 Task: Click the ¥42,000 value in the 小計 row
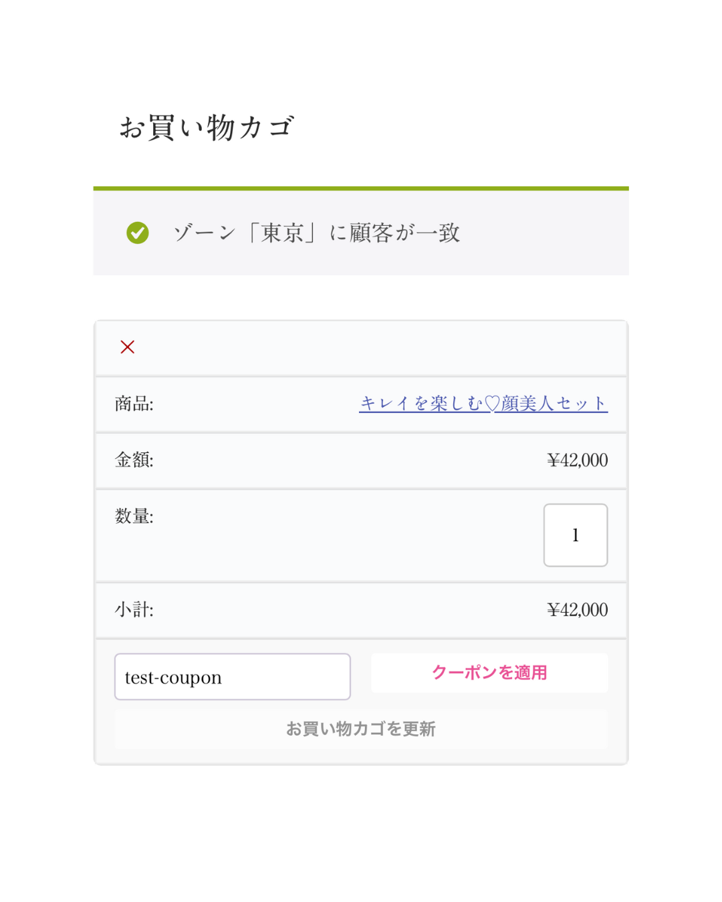pyautogui.click(x=577, y=610)
